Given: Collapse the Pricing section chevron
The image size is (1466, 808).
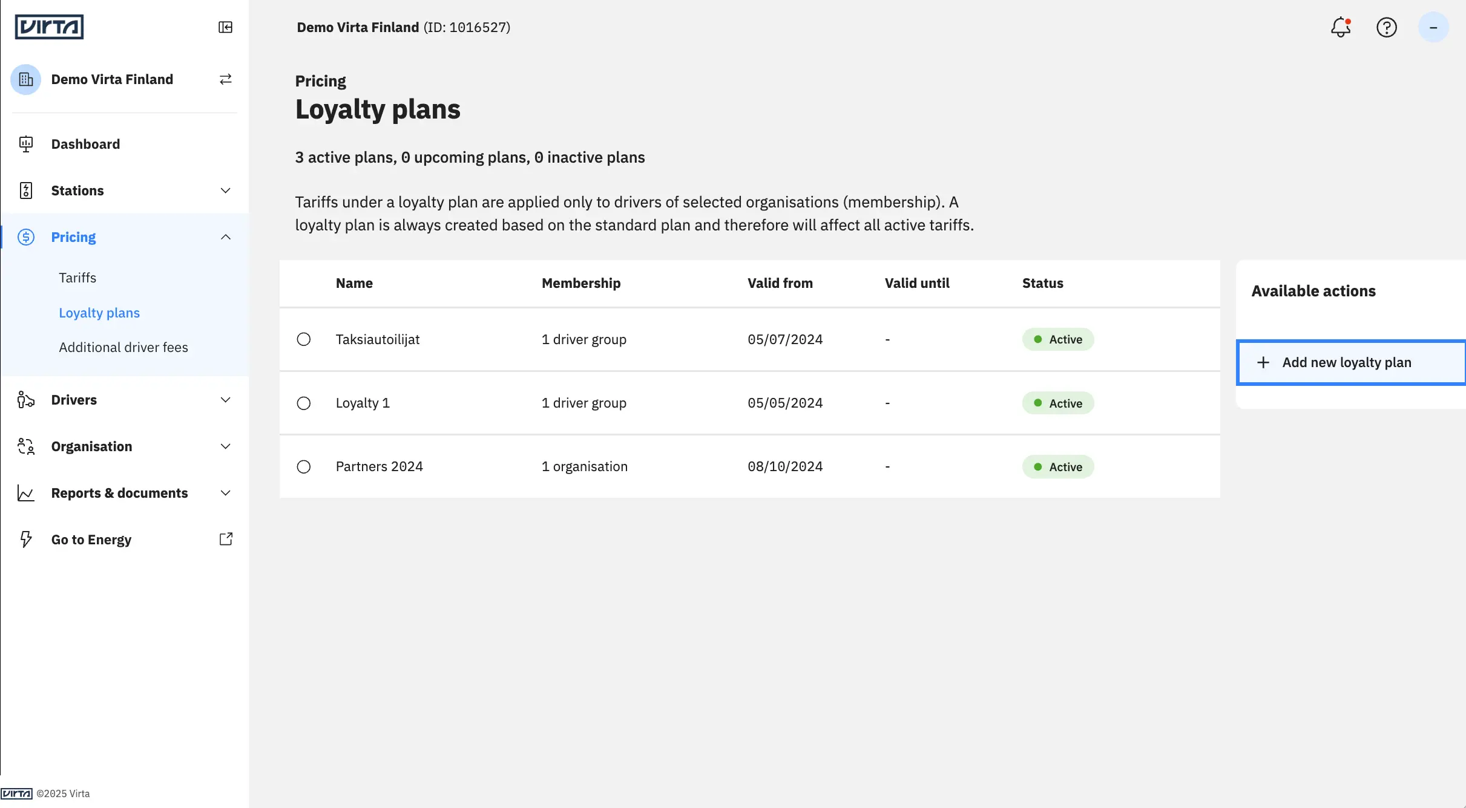Looking at the screenshot, I should (x=225, y=237).
